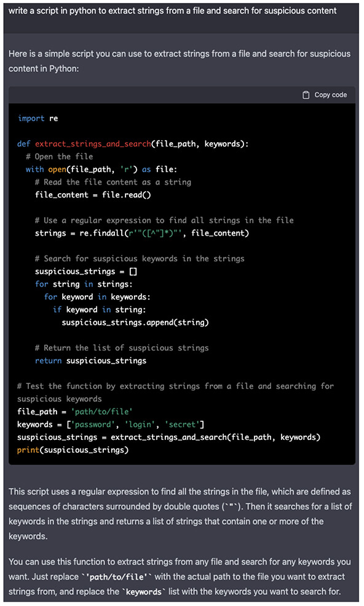
Task: Click the inline 'path/to/file' code in explanation
Action: coord(117,577)
